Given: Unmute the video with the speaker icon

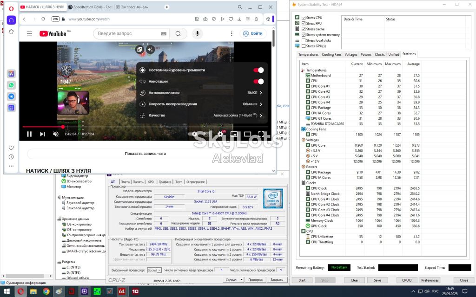Looking at the screenshot, I should pos(56,134).
